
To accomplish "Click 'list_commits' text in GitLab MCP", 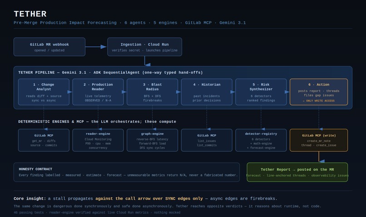I will pyautogui.click(x=207, y=145).
